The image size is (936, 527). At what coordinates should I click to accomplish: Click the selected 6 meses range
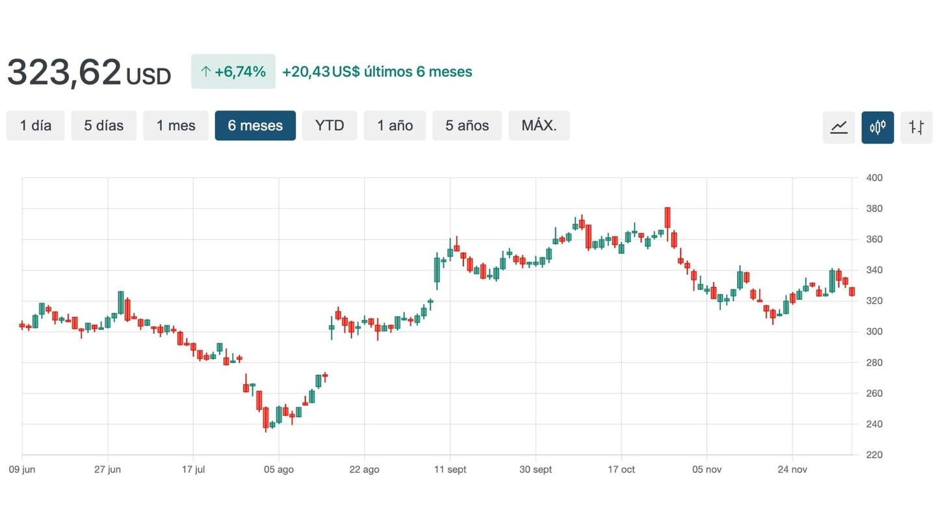pyautogui.click(x=255, y=126)
